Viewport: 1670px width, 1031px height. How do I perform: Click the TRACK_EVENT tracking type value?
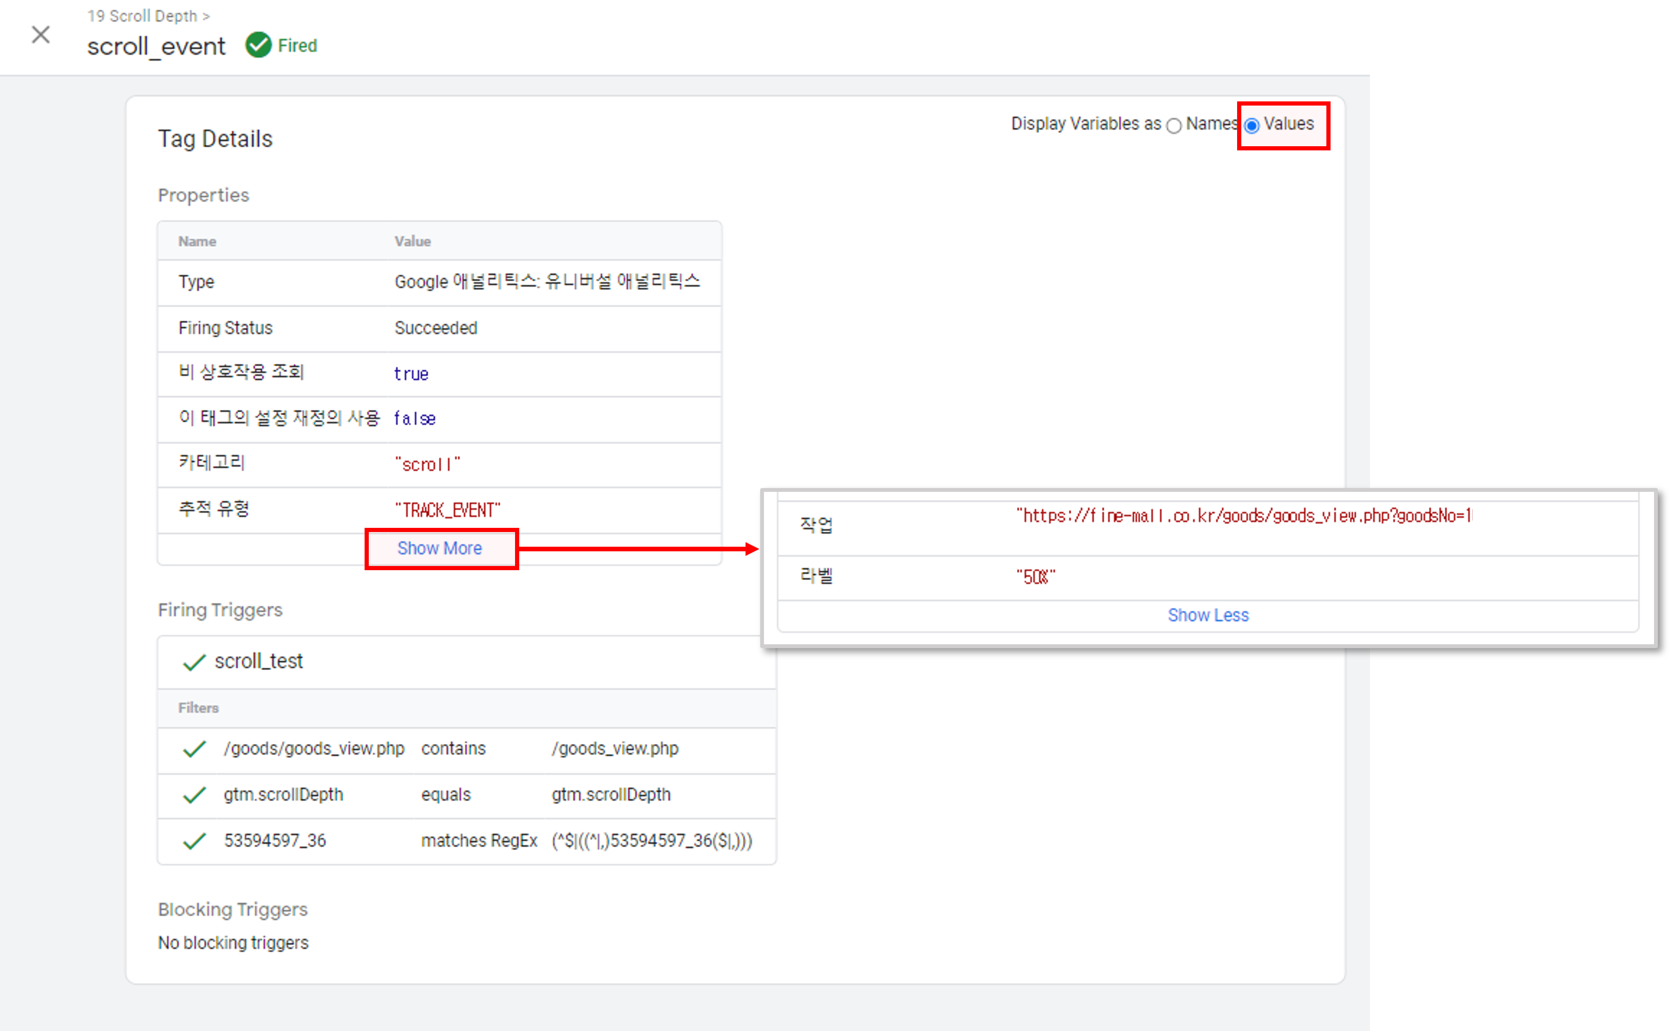click(x=447, y=510)
